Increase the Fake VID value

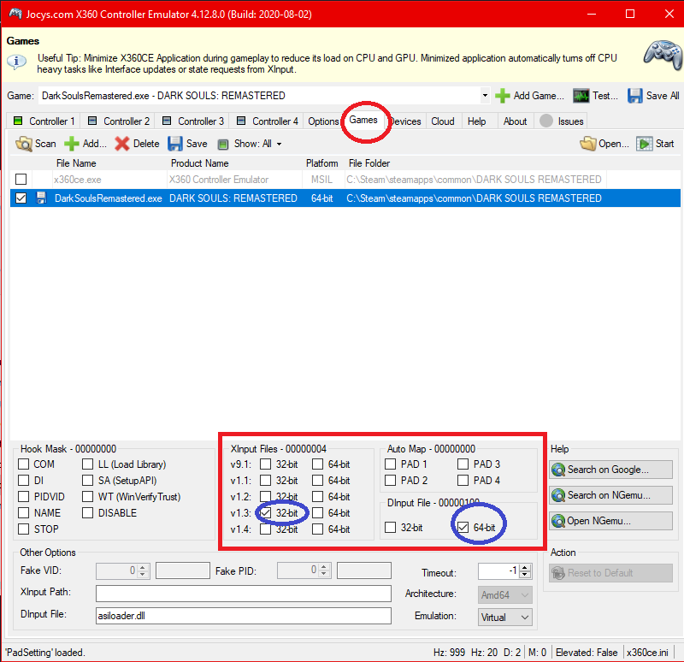coord(143,567)
